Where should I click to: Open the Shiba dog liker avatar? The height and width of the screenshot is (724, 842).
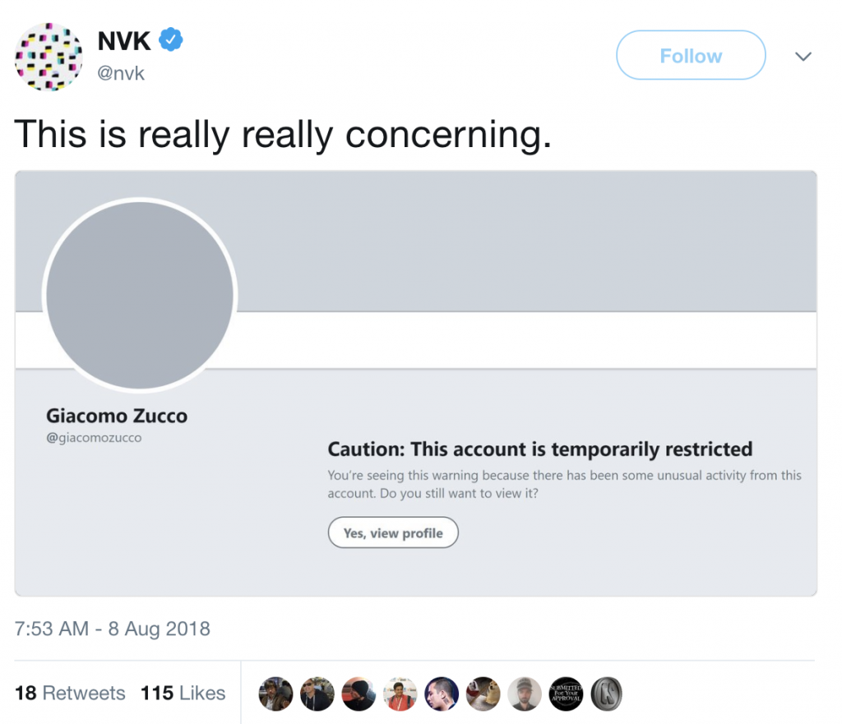pyautogui.click(x=483, y=694)
